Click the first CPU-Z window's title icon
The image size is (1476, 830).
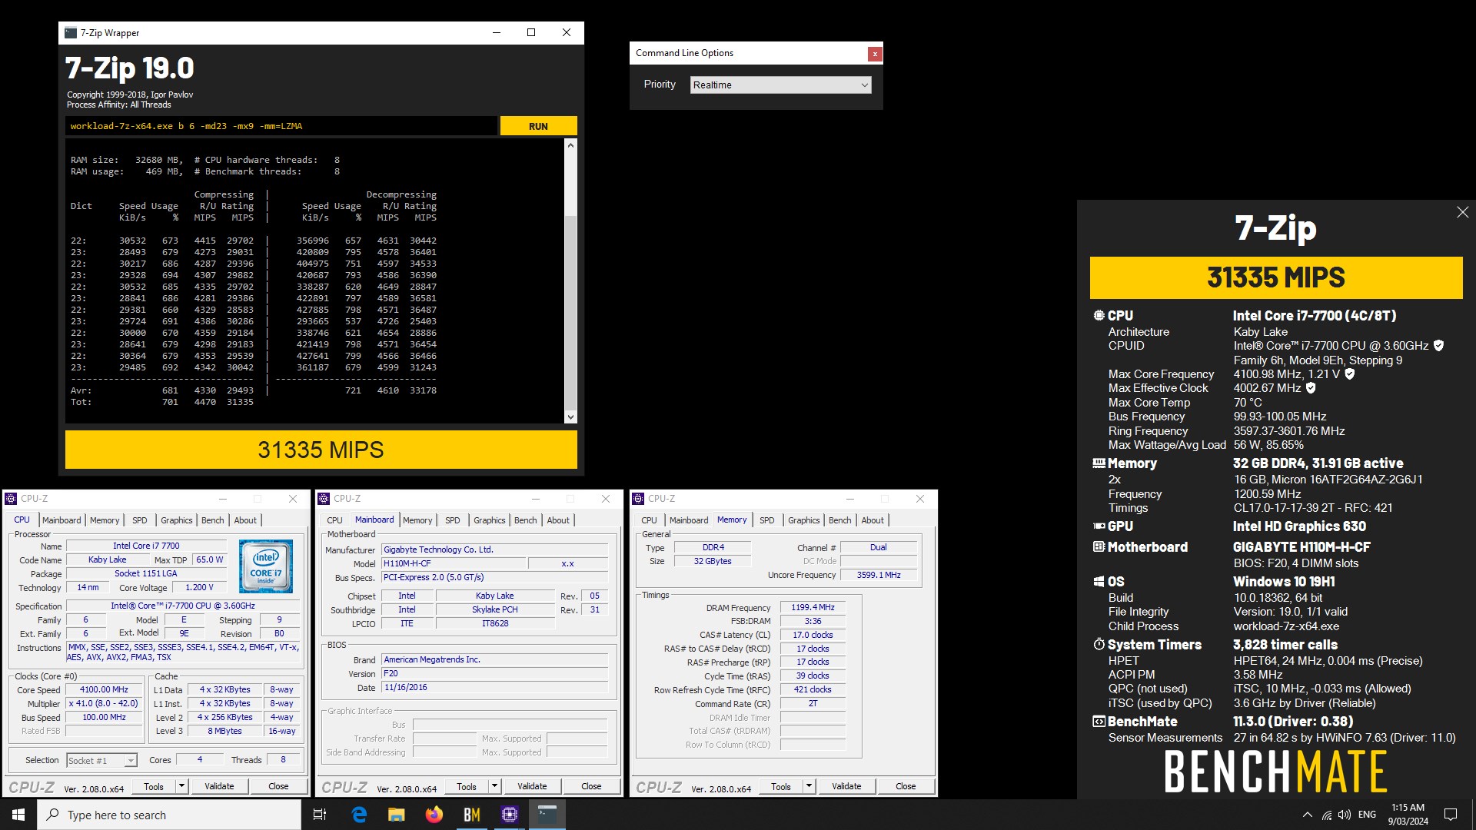(x=12, y=499)
